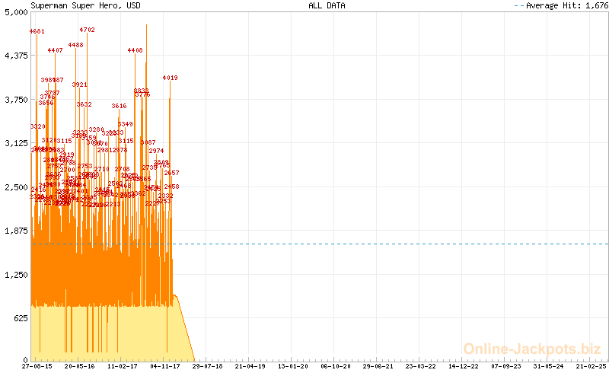The image size is (609, 373).
Task: Click the 29-06-21 date label
Action: pos(378,366)
